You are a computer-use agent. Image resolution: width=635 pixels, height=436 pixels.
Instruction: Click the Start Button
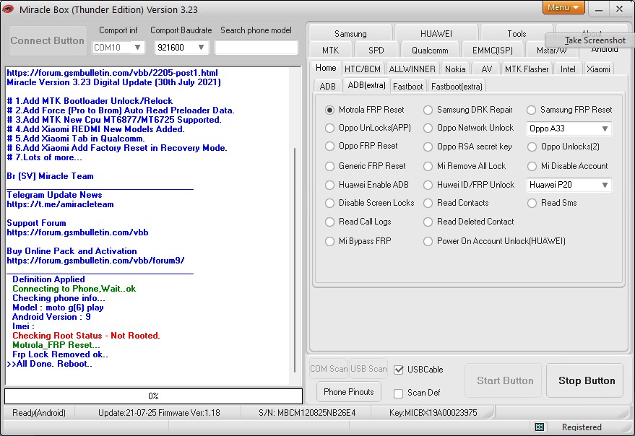point(503,380)
